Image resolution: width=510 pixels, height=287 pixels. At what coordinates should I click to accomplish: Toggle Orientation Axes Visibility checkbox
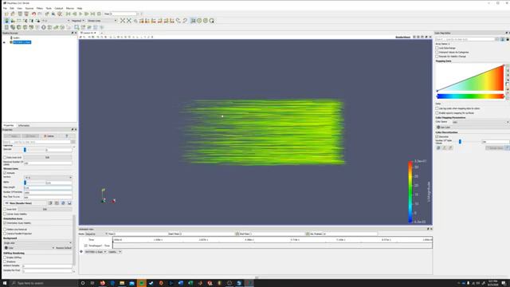(5, 223)
